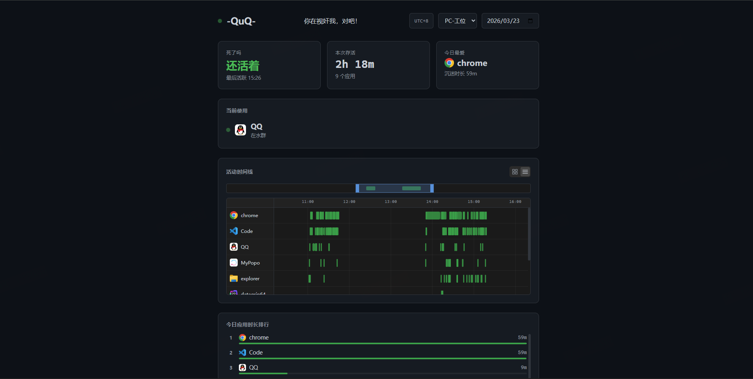Click the left handle of the timeline range selector

click(x=358, y=188)
